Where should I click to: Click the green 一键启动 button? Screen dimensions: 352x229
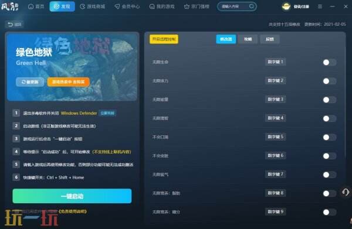tap(72, 196)
